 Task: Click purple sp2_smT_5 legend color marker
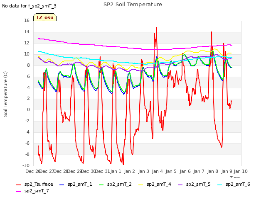(180, 185)
